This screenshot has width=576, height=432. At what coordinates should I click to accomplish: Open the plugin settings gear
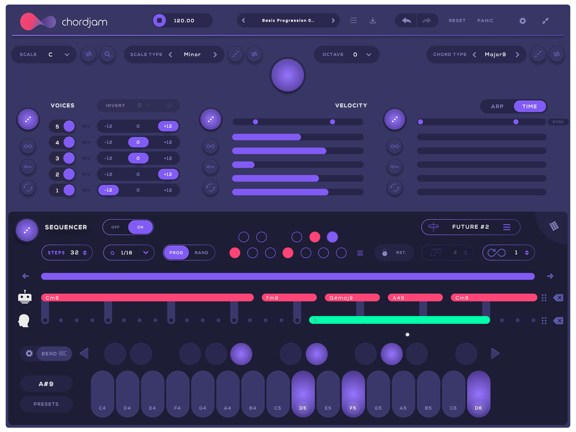(522, 21)
